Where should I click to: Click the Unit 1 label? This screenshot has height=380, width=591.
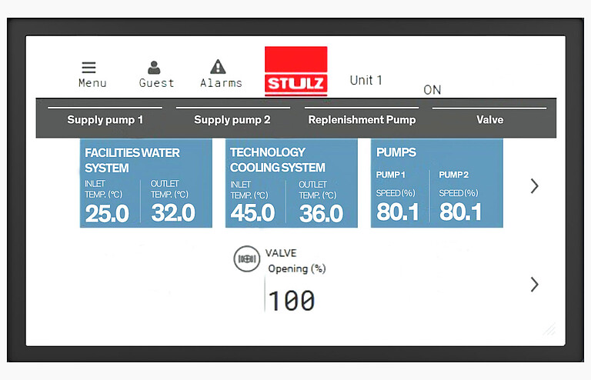pos(366,80)
